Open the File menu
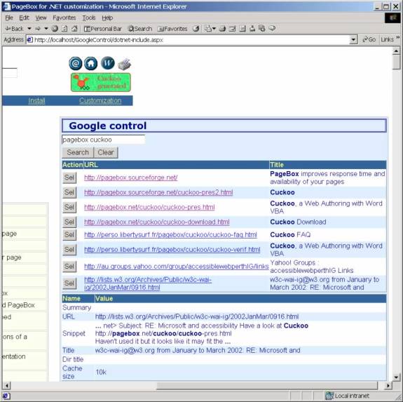403x402 pixels. coord(9,18)
